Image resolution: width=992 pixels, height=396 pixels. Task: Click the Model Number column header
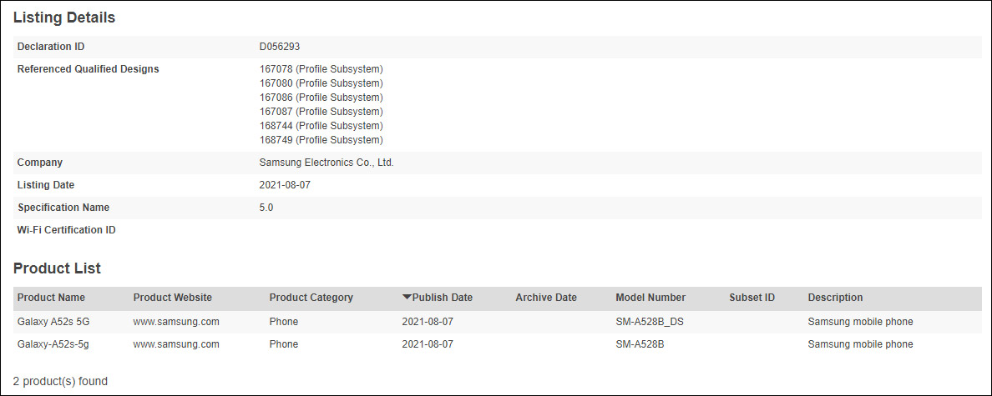coord(650,298)
